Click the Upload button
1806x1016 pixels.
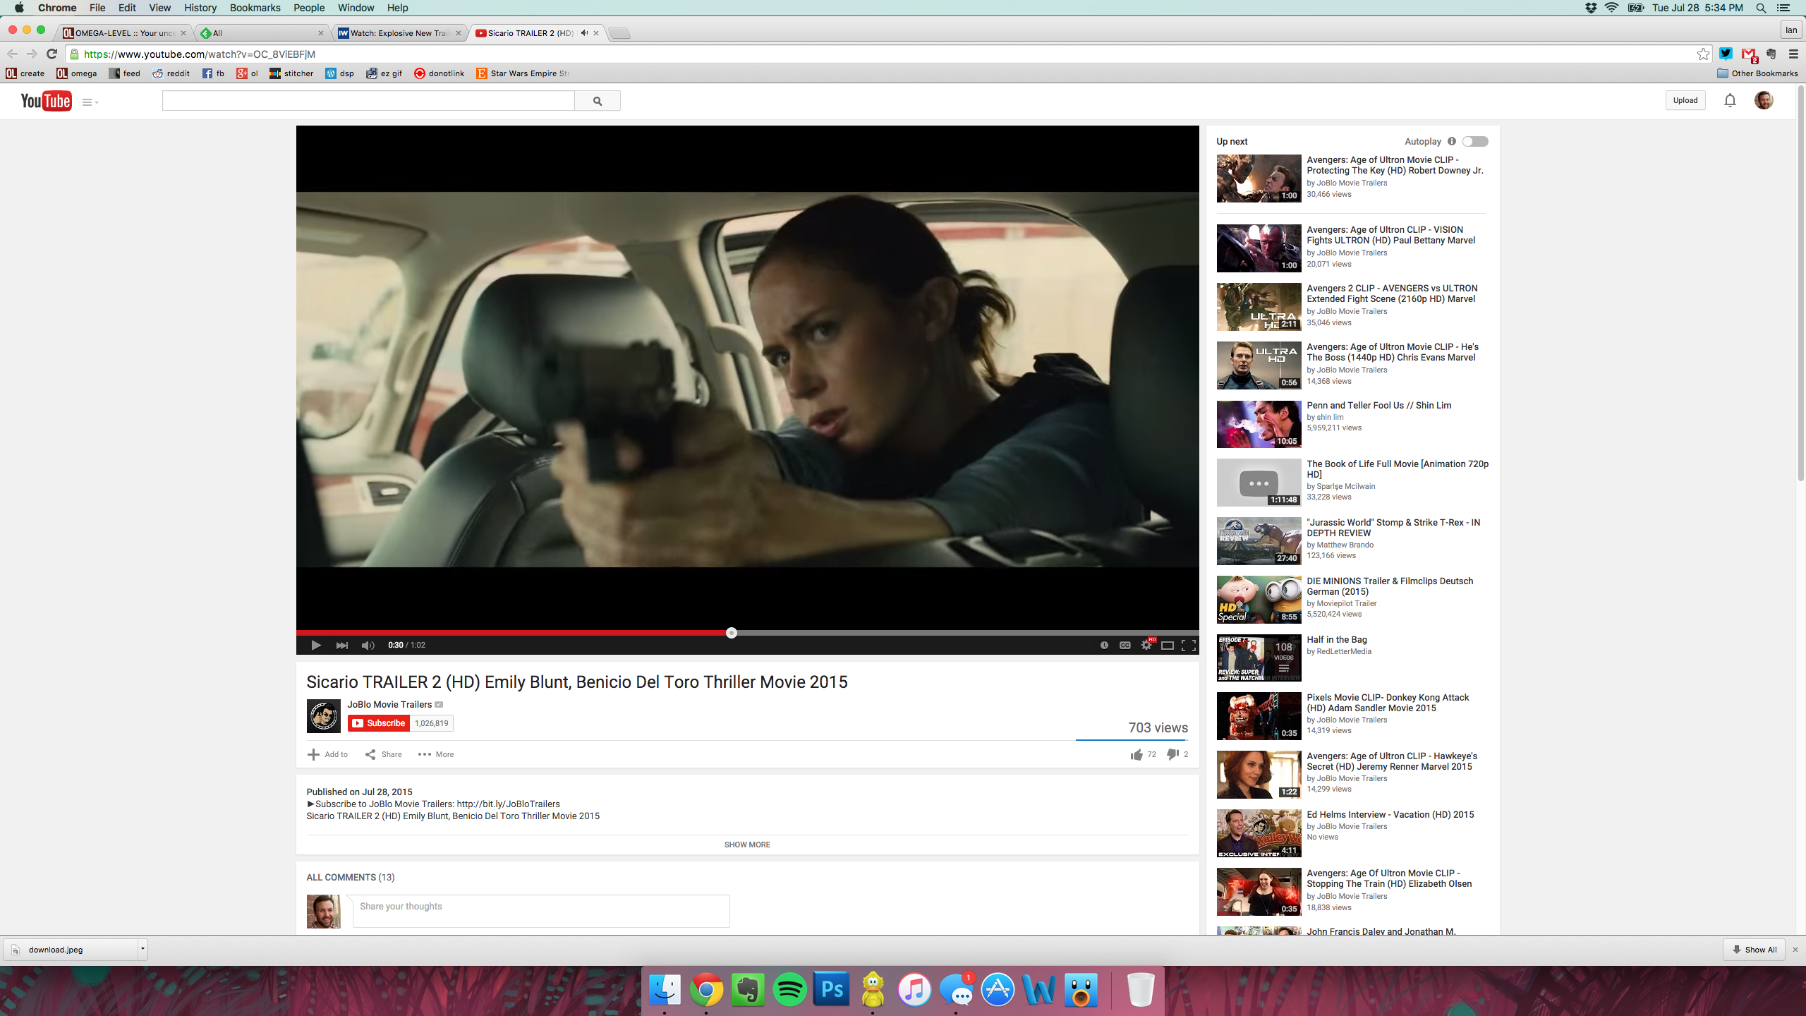click(1685, 100)
